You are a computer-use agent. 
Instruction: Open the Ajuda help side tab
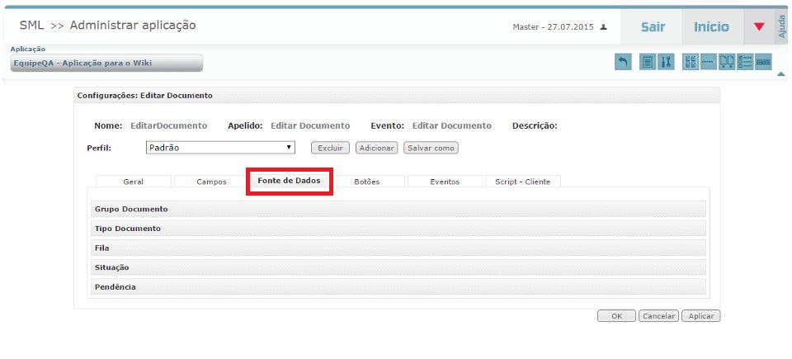click(x=782, y=26)
